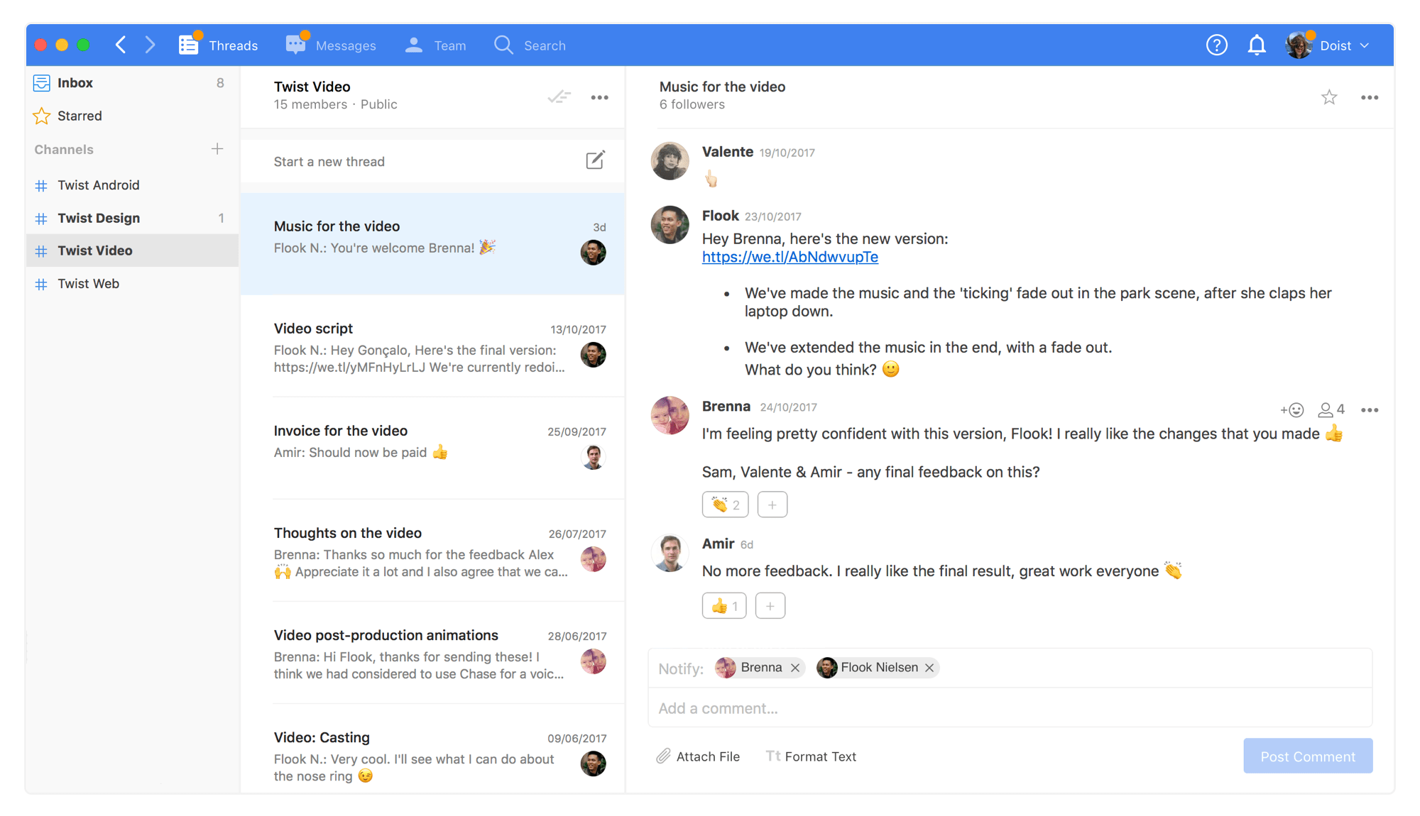The height and width of the screenshot is (816, 1420).
Task: Click the Inbox tray icon in sidebar
Action: [42, 83]
